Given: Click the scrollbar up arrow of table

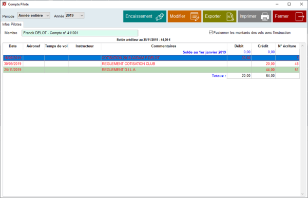Looking at the screenshot, I should pyautogui.click(x=302, y=46).
